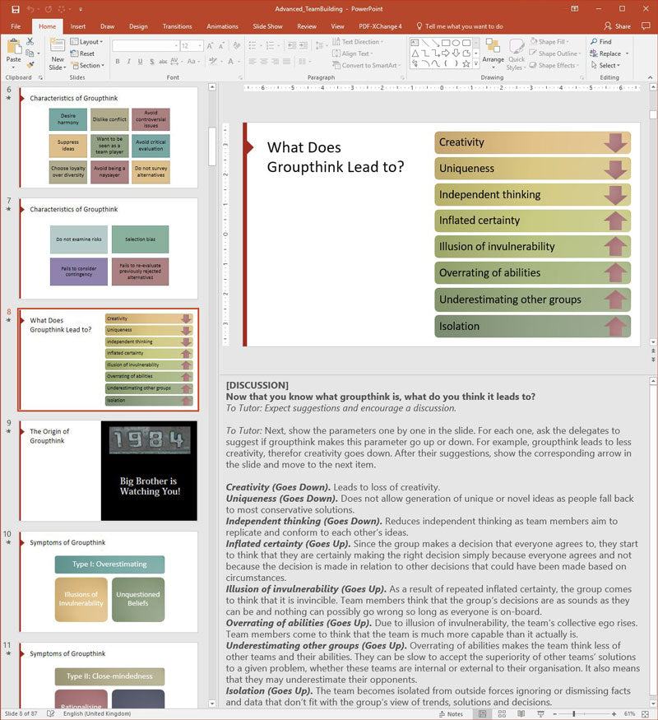Choose the Down Arrow block shape

click(456, 53)
